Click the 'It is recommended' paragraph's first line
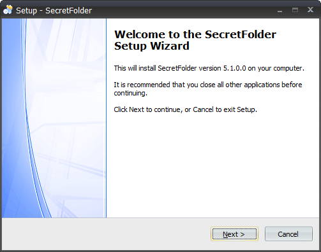Viewport: 321px width, 252px height. (x=208, y=85)
